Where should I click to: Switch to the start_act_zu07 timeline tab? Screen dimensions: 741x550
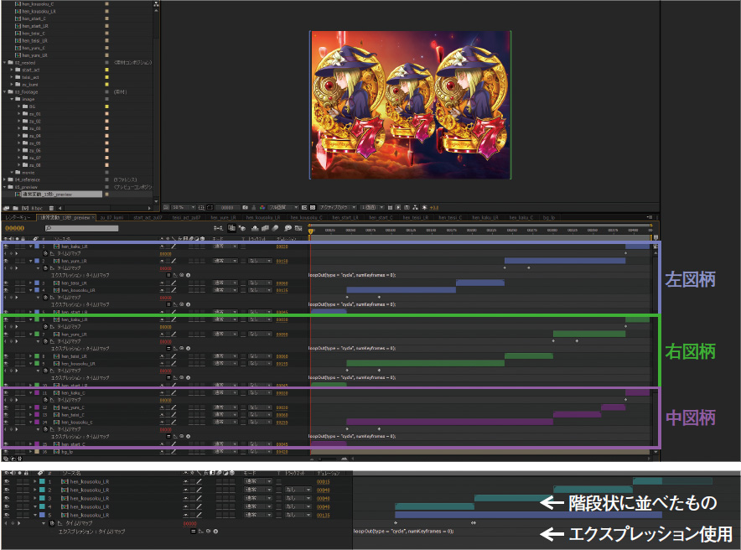pos(148,218)
